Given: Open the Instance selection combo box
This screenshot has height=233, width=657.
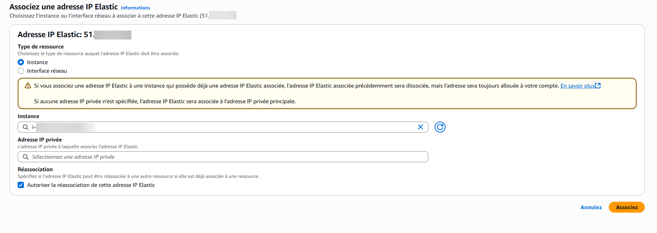Looking at the screenshot, I should pyautogui.click(x=235, y=127).
